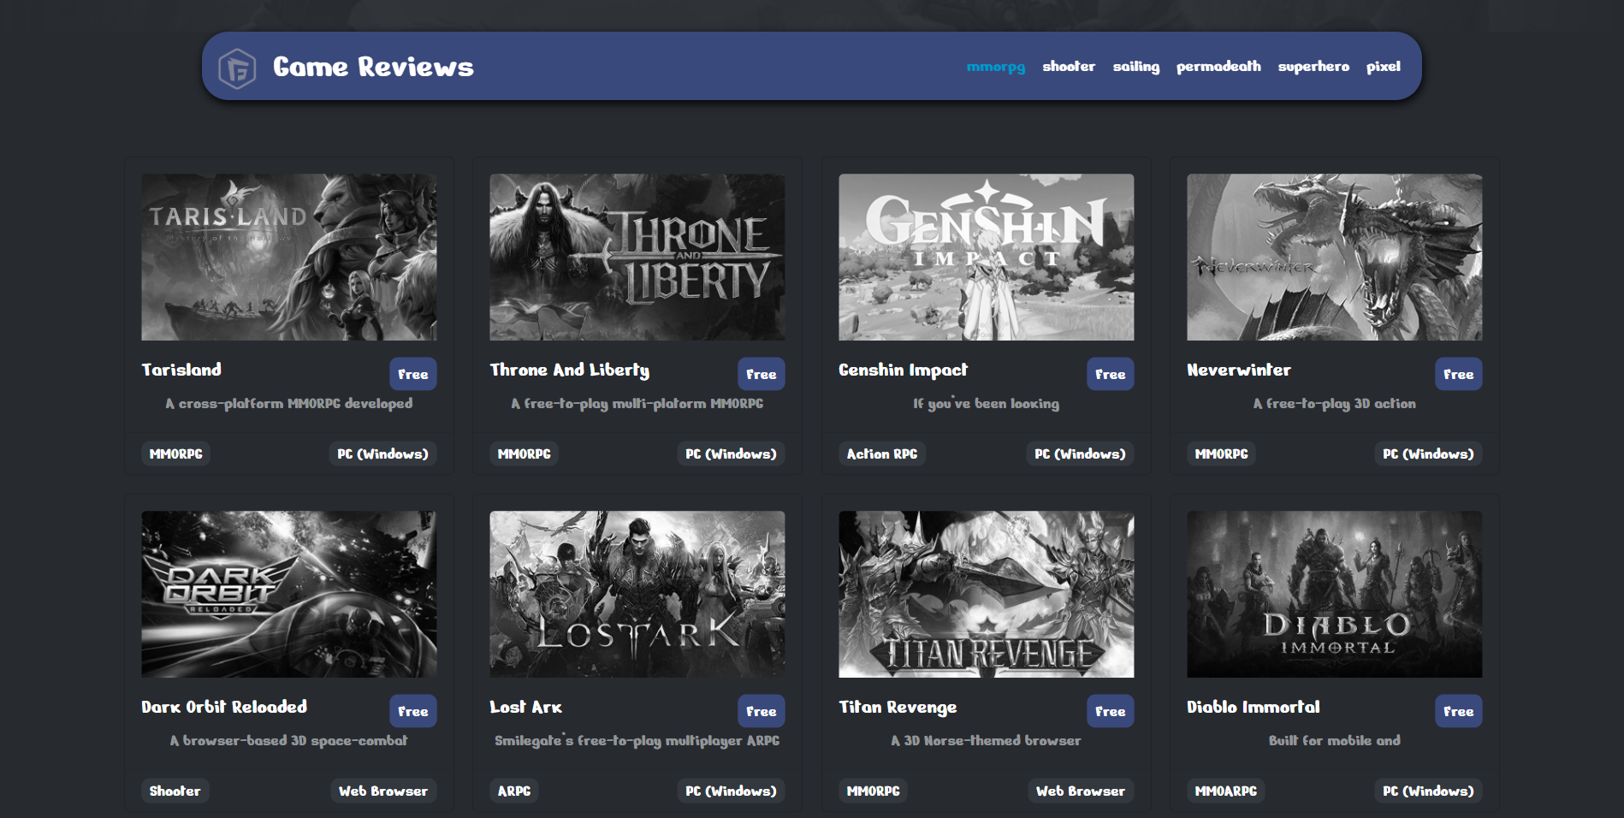The width and height of the screenshot is (1624, 818).
Task: Click the Neverwinter title
Action: pyautogui.click(x=1239, y=370)
